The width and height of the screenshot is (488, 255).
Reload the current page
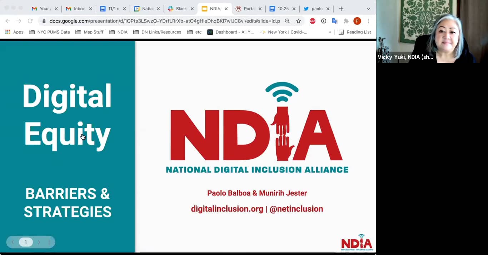pyautogui.click(x=30, y=21)
